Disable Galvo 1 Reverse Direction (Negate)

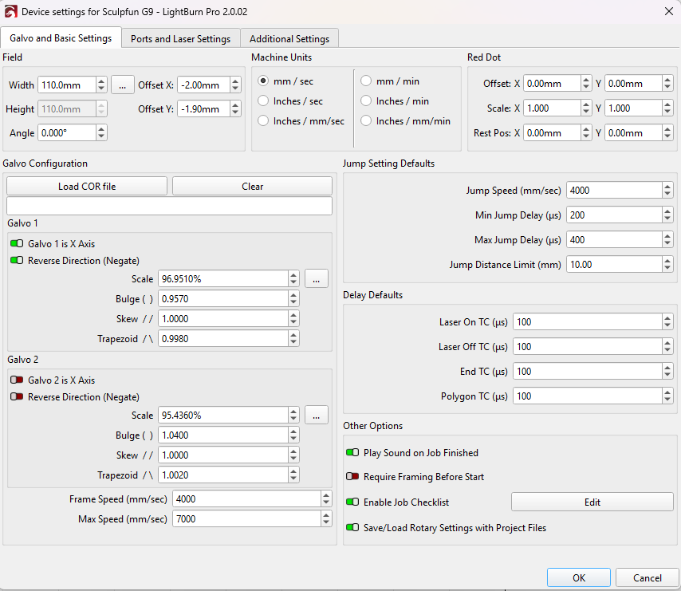pos(17,261)
